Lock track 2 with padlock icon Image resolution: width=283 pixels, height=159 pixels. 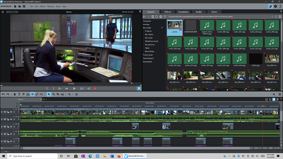pos(8,119)
